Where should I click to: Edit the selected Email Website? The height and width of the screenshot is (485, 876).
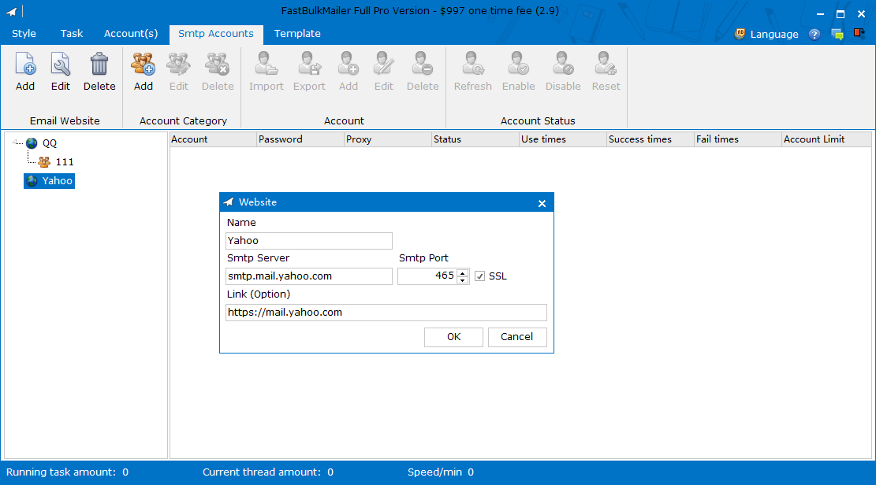[x=61, y=72]
